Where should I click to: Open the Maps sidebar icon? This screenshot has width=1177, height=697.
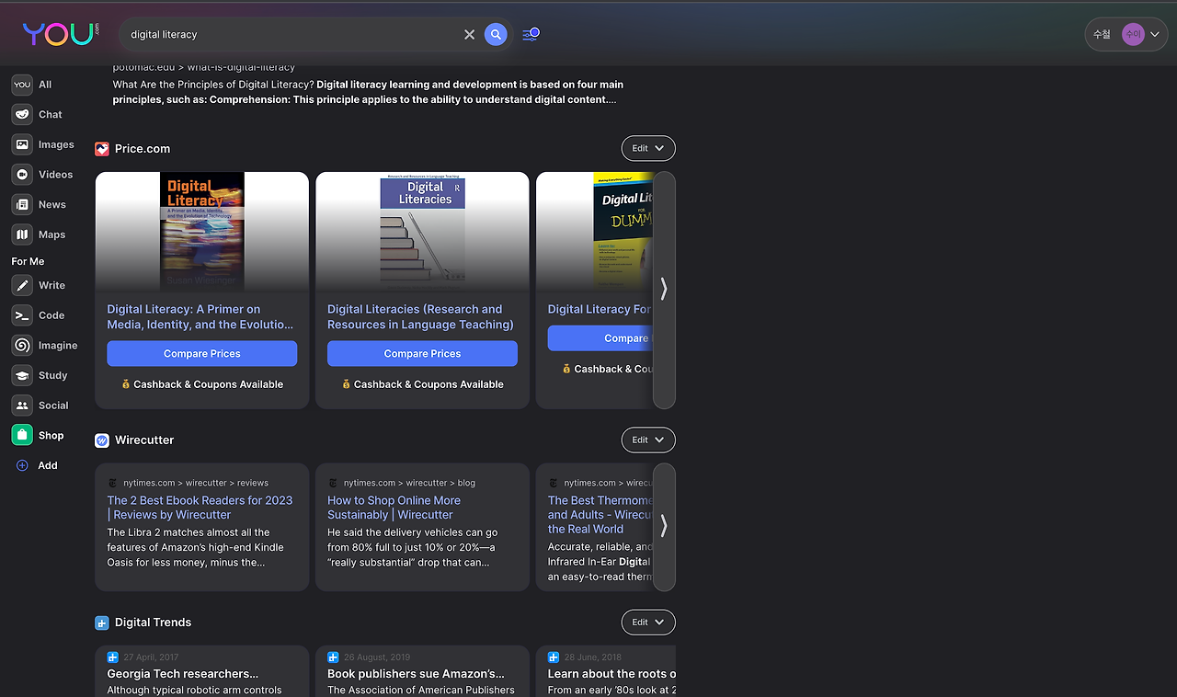coord(22,234)
